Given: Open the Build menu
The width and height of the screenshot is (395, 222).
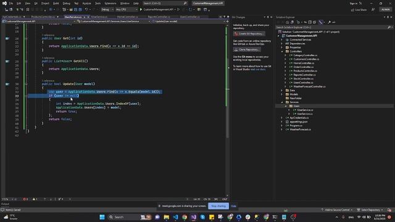Looking at the screenshot, I should click(56, 4).
